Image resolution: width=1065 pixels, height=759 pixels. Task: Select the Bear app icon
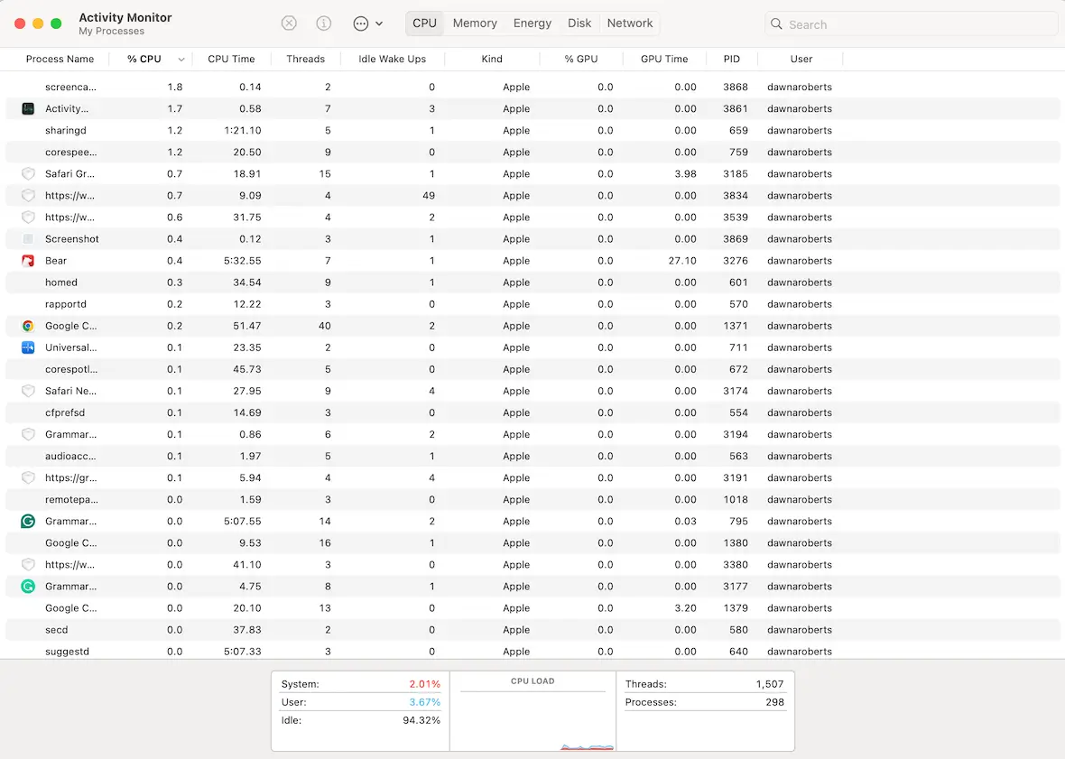pyautogui.click(x=28, y=261)
